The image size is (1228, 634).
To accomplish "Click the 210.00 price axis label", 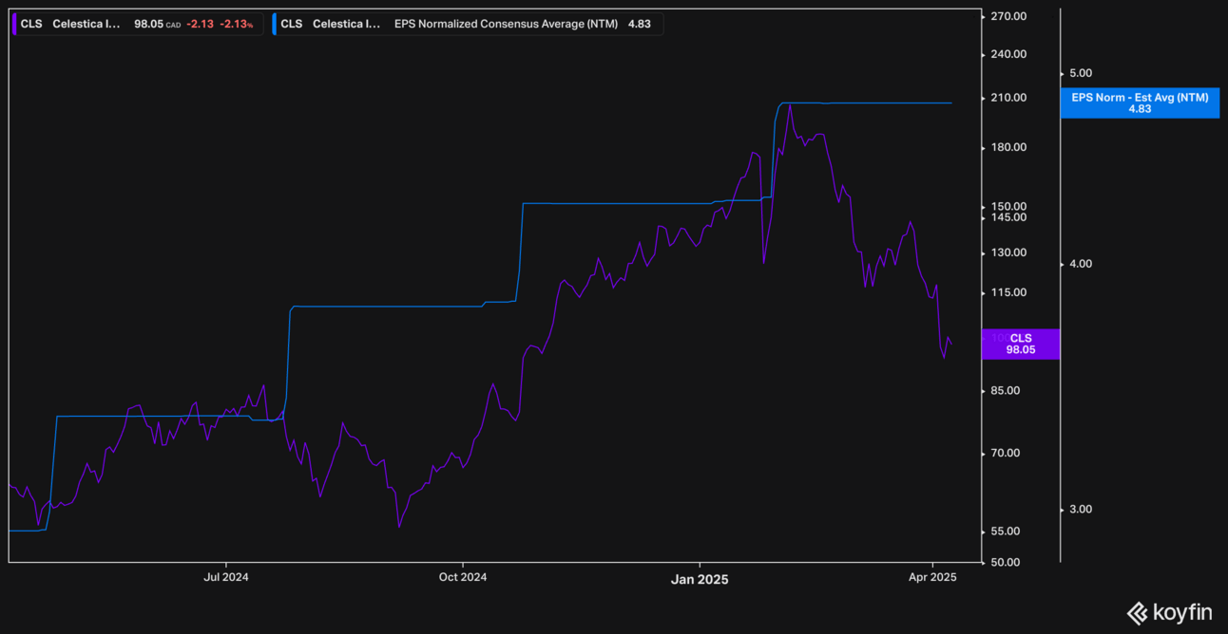I will pyautogui.click(x=1007, y=98).
